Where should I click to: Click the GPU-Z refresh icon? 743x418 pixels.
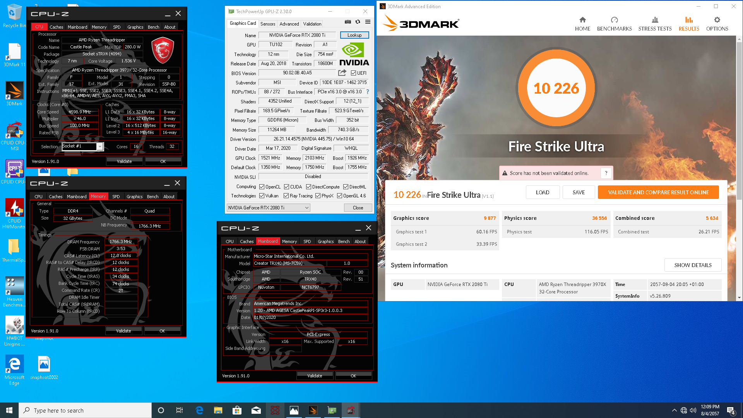358,22
